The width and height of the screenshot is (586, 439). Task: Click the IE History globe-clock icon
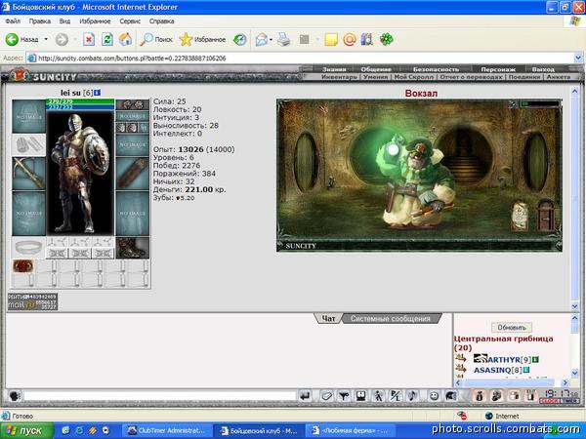pos(239,39)
